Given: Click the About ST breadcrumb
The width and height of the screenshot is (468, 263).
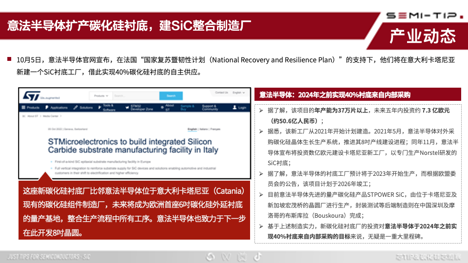Looking at the screenshot, I should point(33,116).
